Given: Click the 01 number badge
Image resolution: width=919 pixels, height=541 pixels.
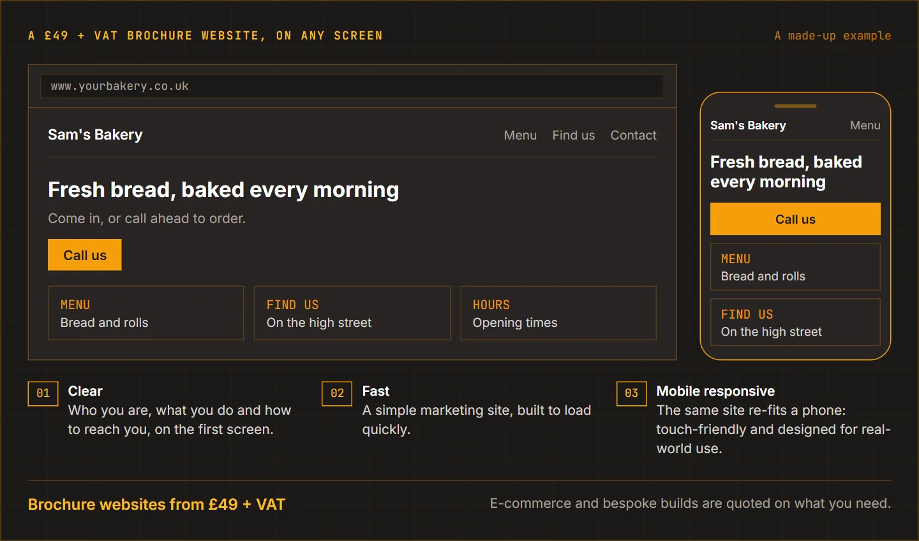Looking at the screenshot, I should 43,393.
